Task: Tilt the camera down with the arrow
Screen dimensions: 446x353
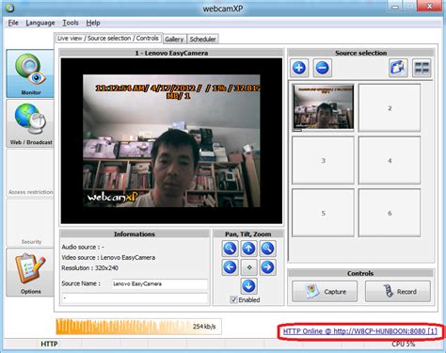Action: pos(248,286)
